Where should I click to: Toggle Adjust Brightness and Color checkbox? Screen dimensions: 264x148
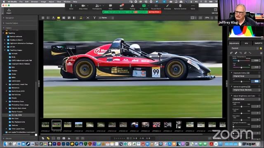(259, 96)
